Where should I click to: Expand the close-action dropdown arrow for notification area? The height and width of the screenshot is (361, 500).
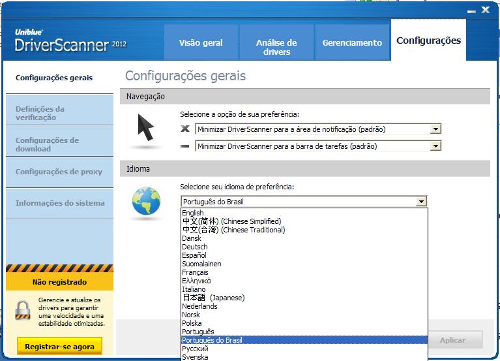coord(435,129)
